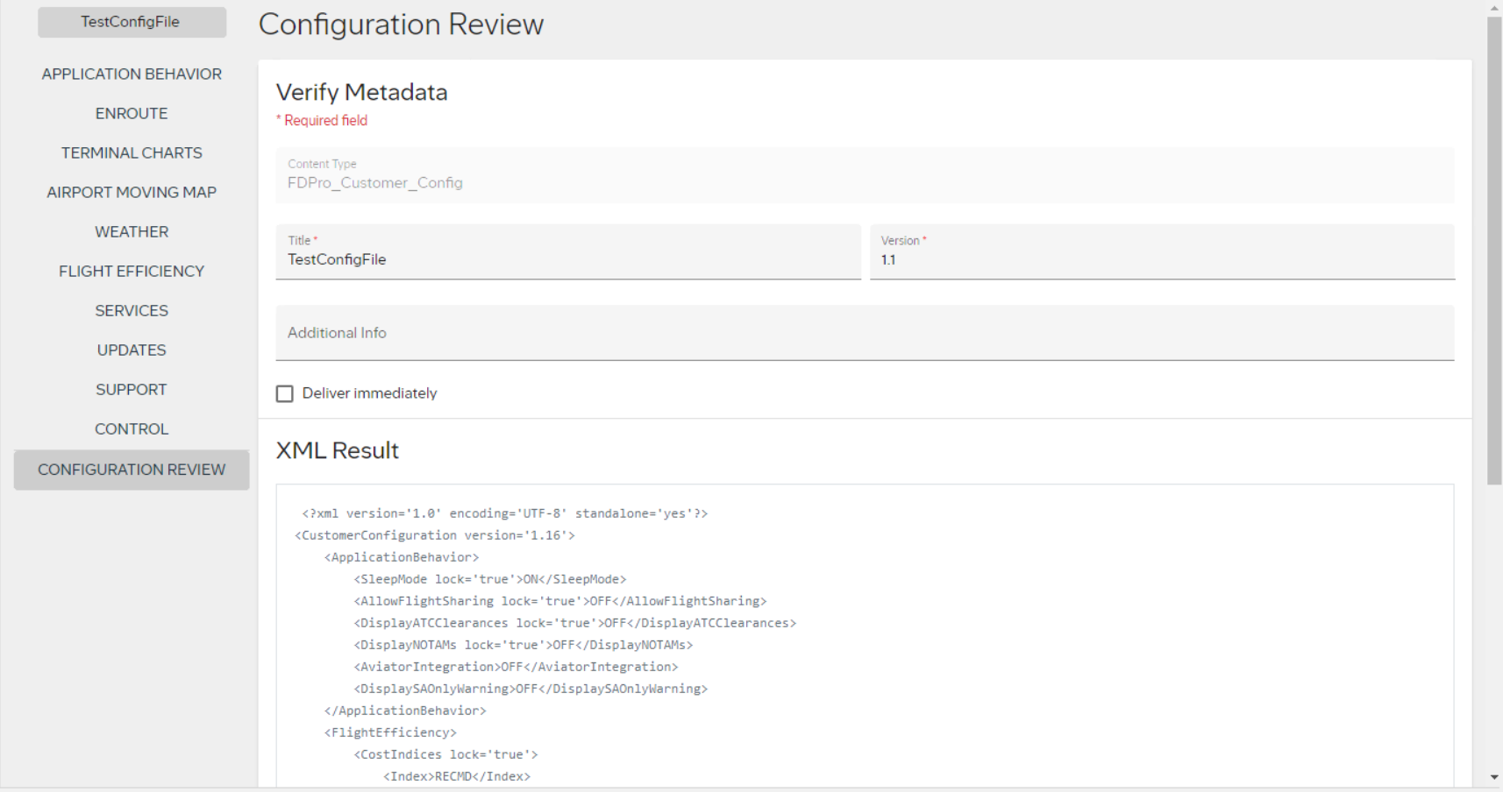Screen dimensions: 1503x792
Task: Click the opening ApplicationBehavior XML tag
Action: pyautogui.click(x=402, y=557)
